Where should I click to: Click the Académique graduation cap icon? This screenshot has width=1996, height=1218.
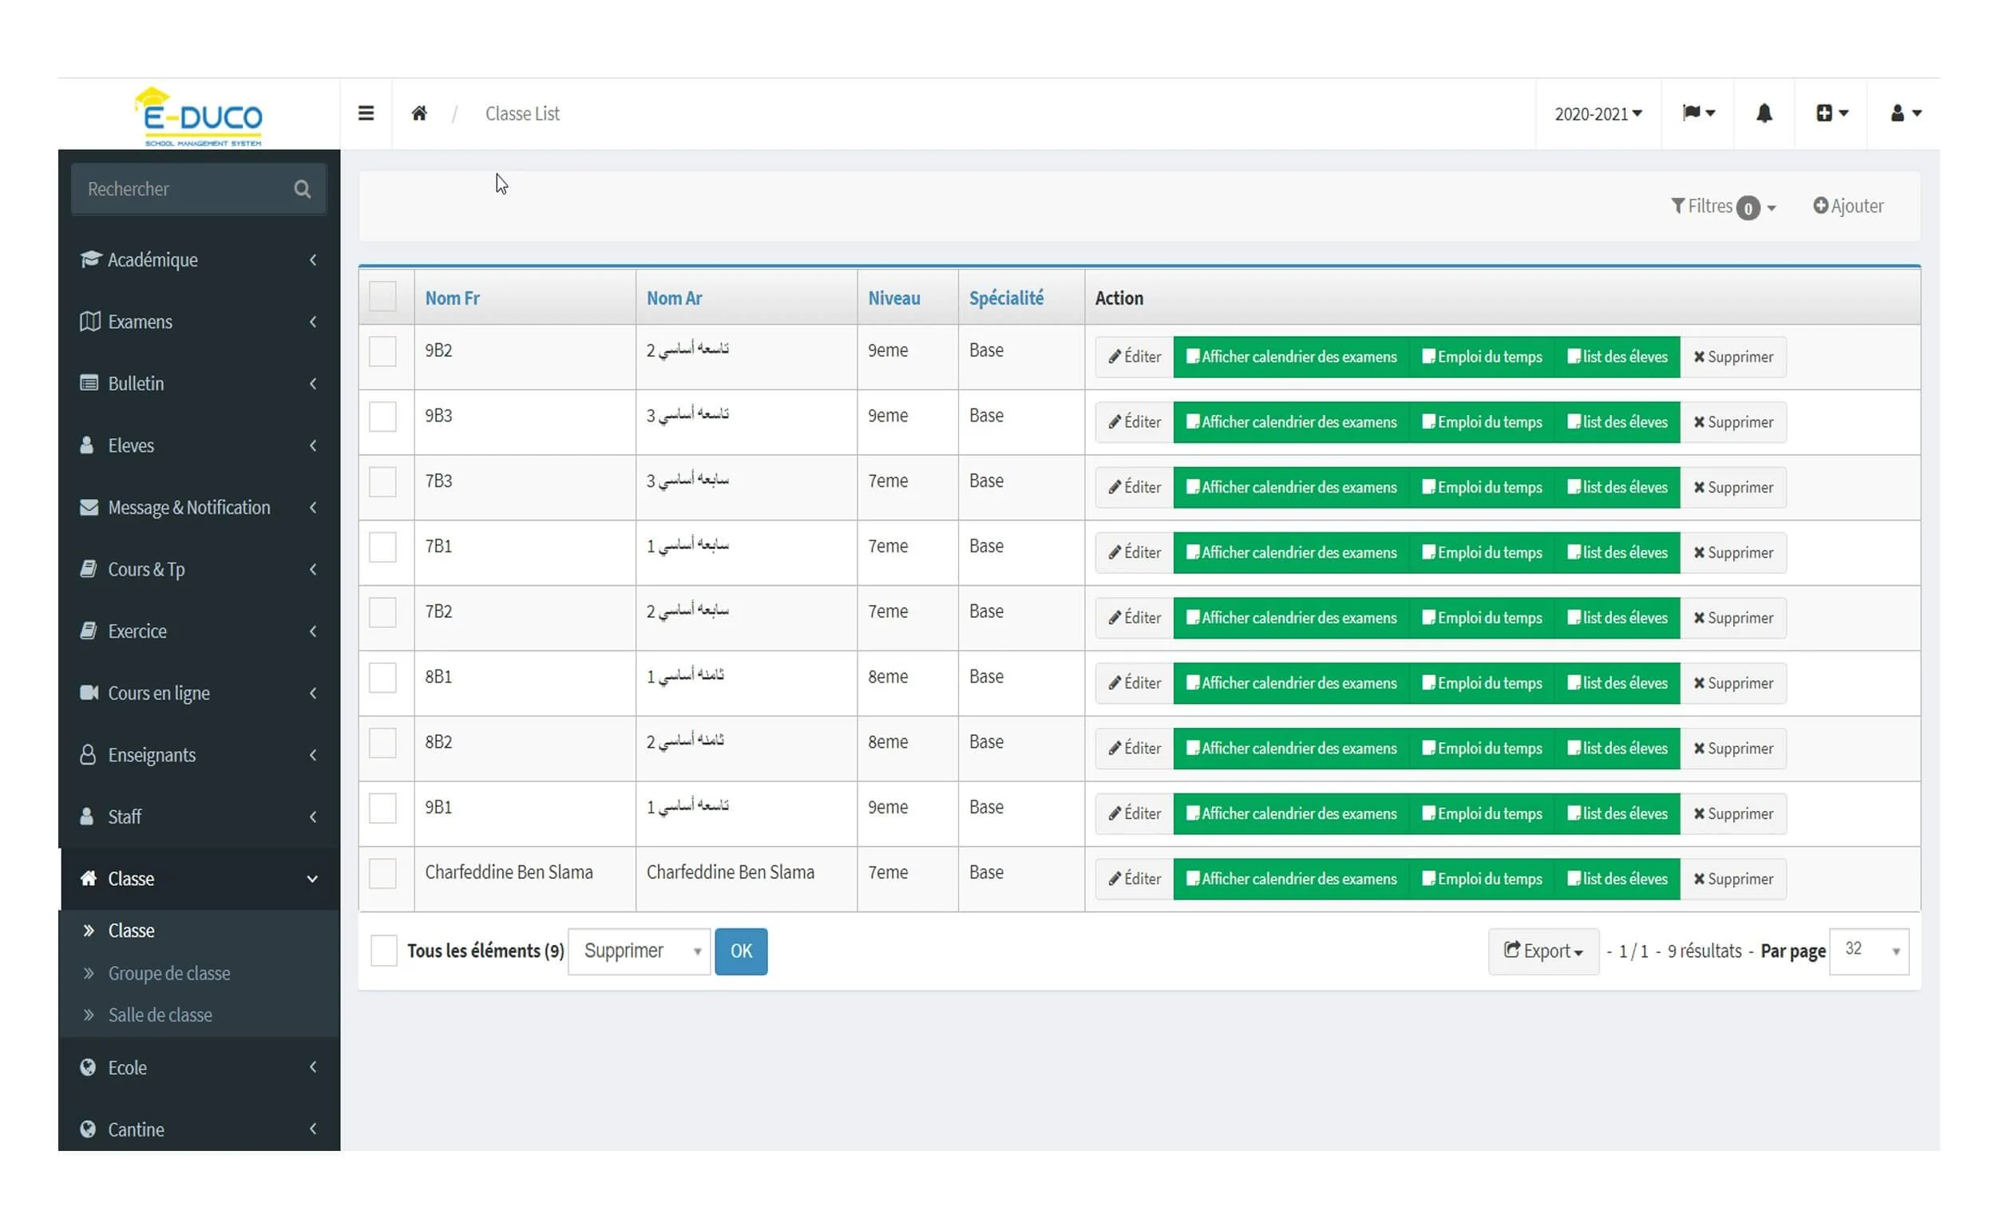click(x=90, y=259)
